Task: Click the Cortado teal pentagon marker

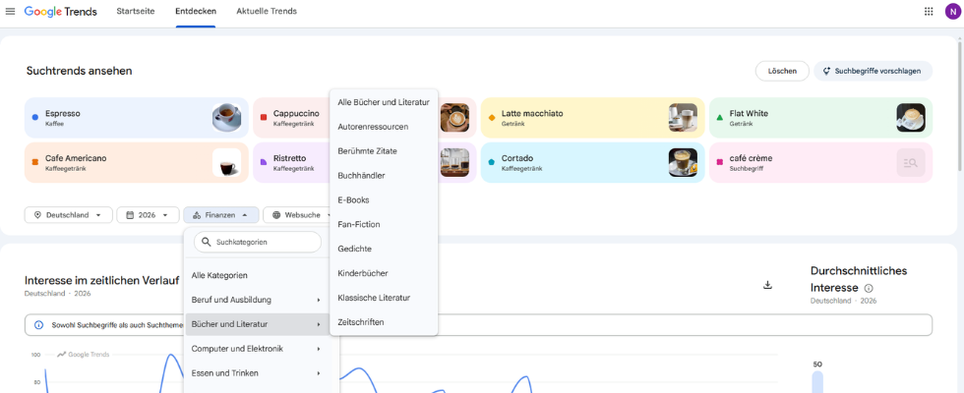Action: click(491, 162)
